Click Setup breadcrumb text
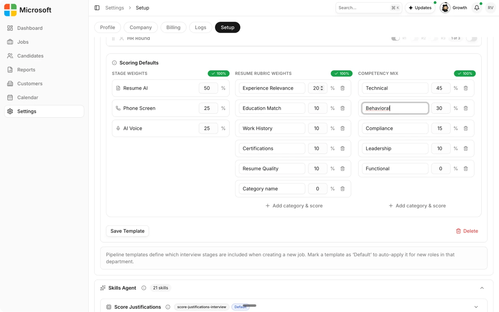Image resolution: width=499 pixels, height=312 pixels. [142, 8]
